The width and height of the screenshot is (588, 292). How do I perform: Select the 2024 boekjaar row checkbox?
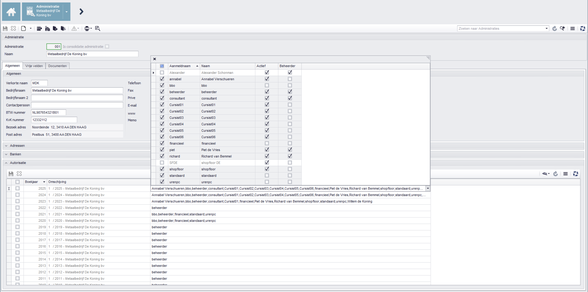[17, 195]
